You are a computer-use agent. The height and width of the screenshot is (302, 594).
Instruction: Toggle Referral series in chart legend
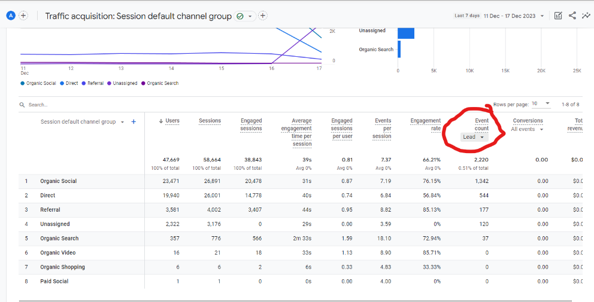click(93, 83)
